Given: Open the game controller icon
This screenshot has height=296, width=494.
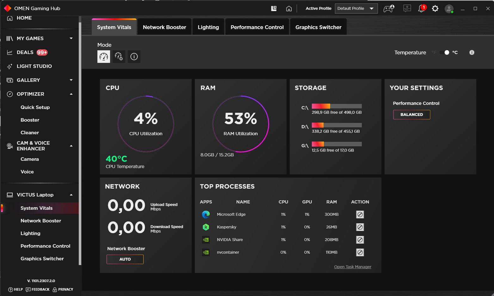Looking at the screenshot, I should pos(389,9).
